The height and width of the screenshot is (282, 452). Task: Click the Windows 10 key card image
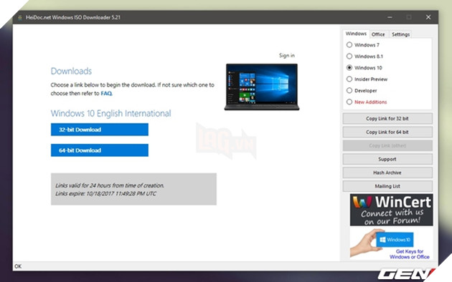click(x=395, y=240)
